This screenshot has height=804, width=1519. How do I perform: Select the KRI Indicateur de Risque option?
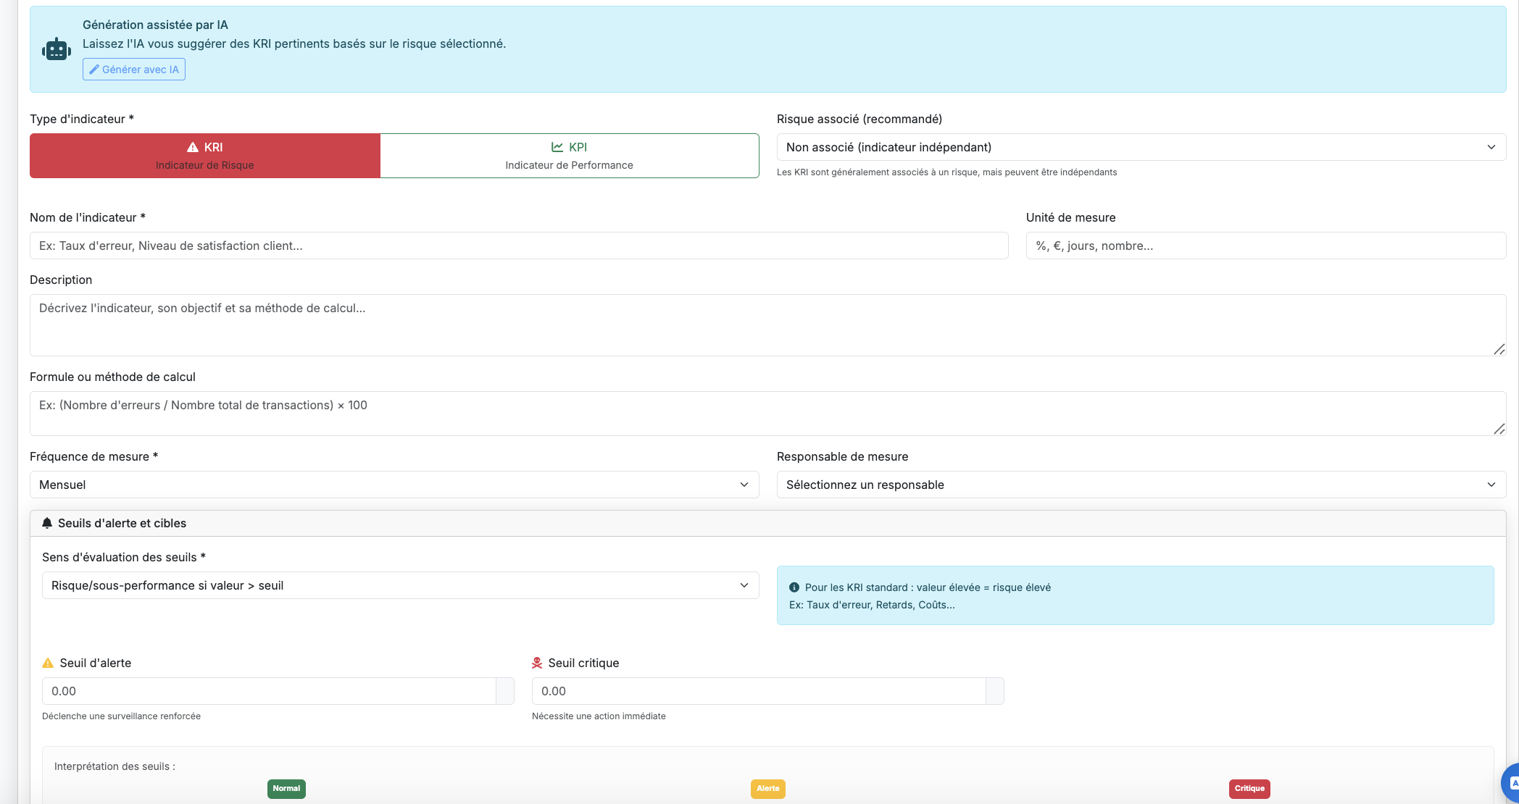(x=205, y=156)
